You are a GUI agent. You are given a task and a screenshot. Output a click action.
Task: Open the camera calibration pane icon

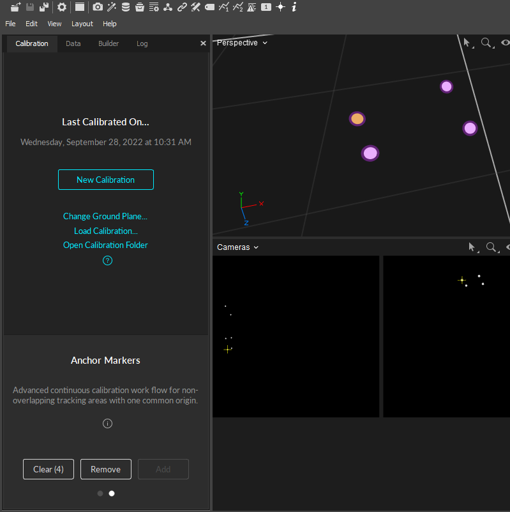point(97,7)
